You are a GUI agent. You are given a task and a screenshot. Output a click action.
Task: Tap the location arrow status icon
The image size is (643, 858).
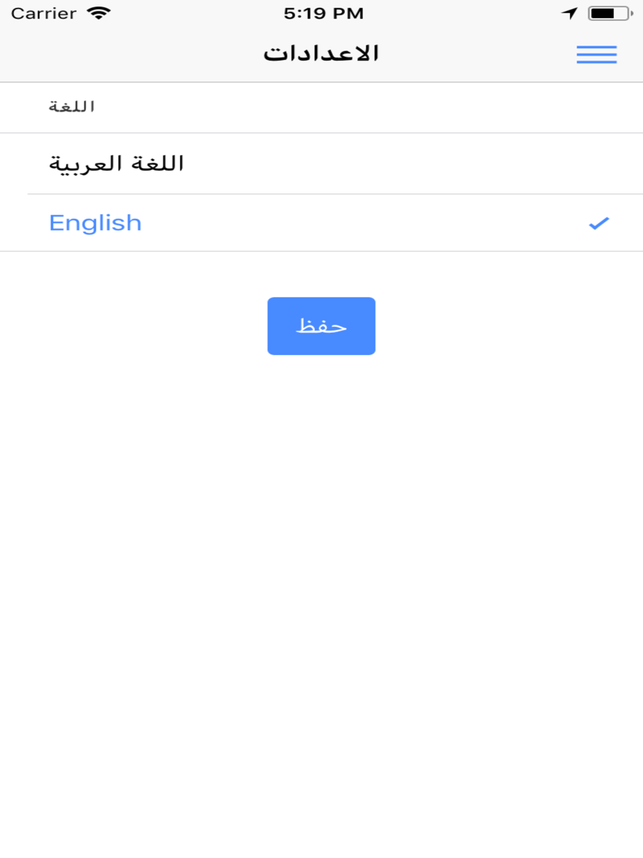[x=570, y=13]
